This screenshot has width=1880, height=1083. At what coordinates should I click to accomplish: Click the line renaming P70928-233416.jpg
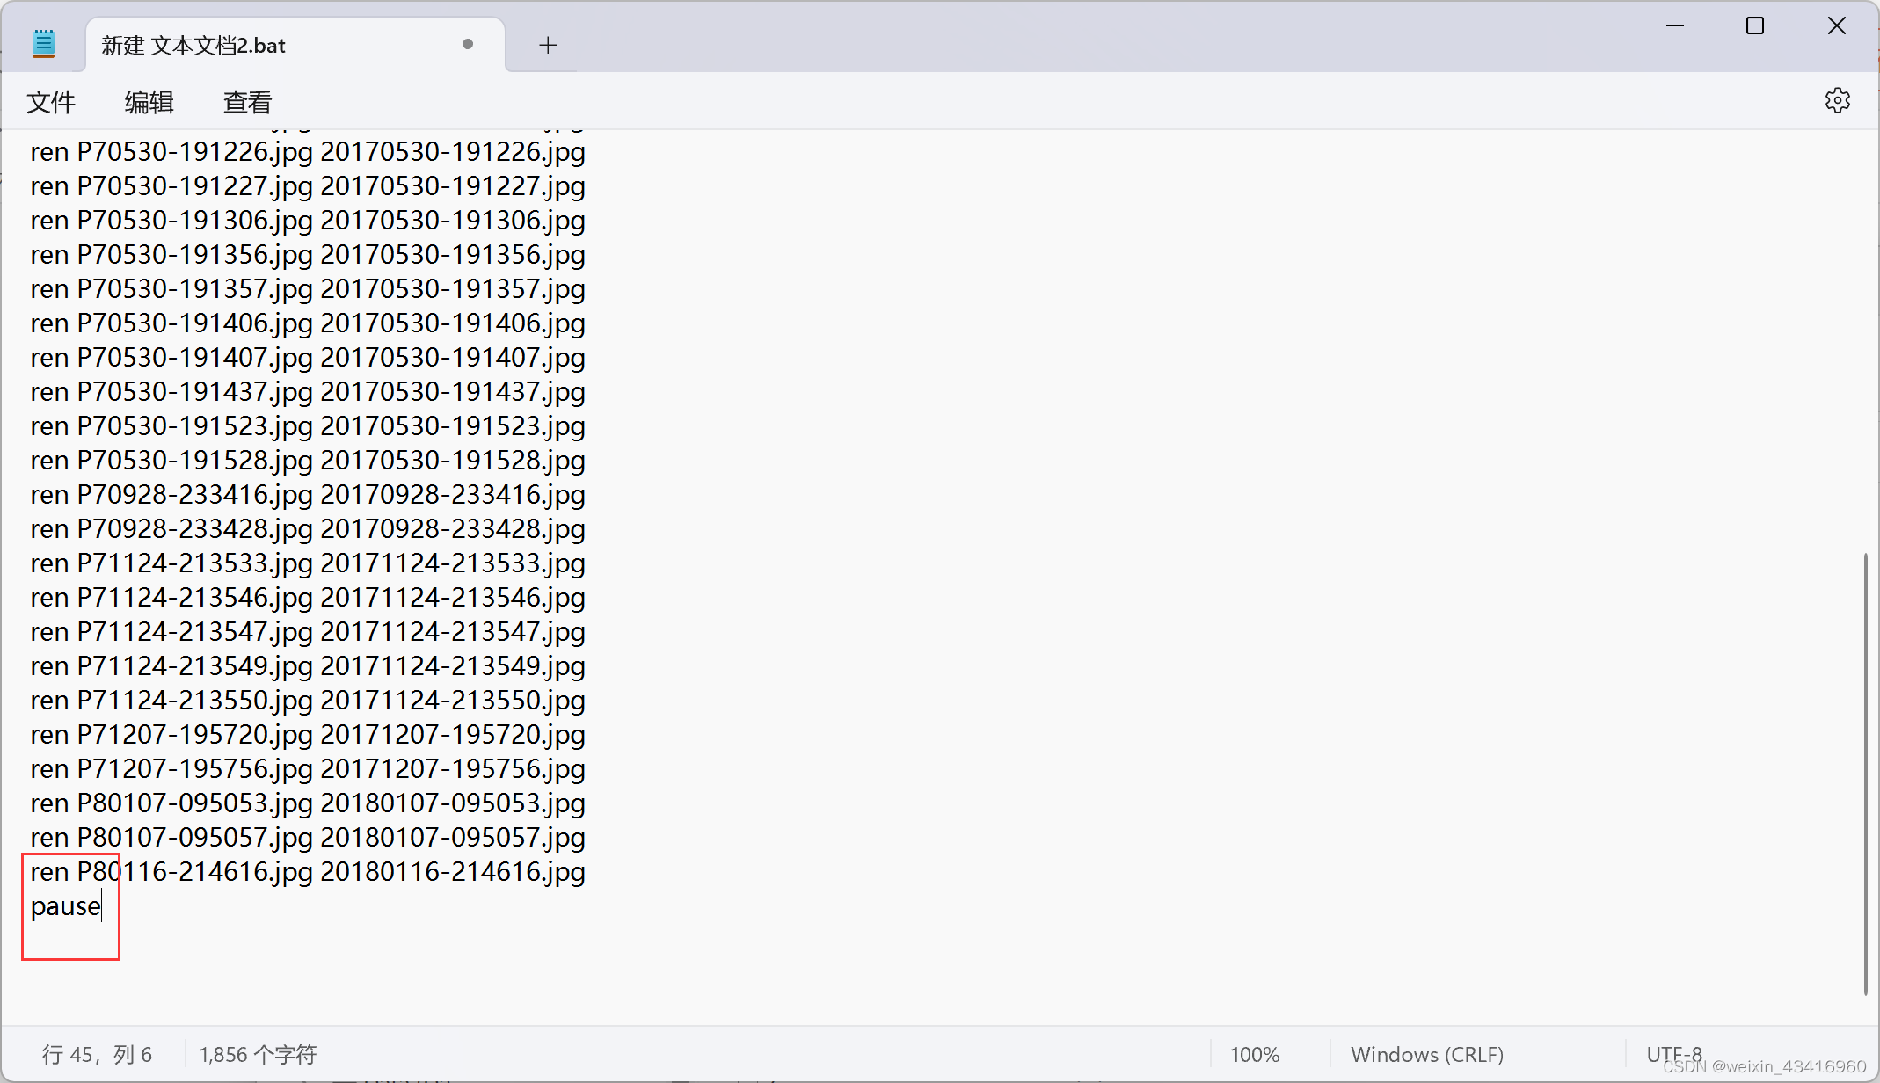pos(308,495)
